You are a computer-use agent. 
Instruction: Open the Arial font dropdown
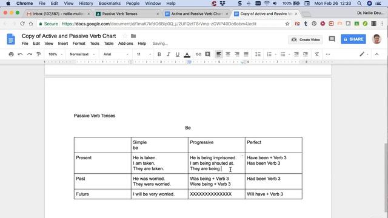coord(116,54)
